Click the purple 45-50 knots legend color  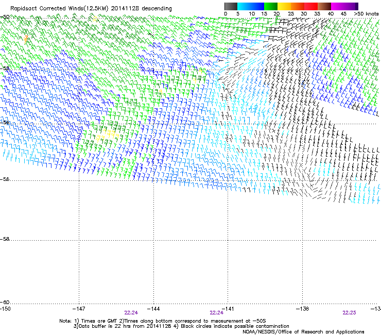pos(351,6)
